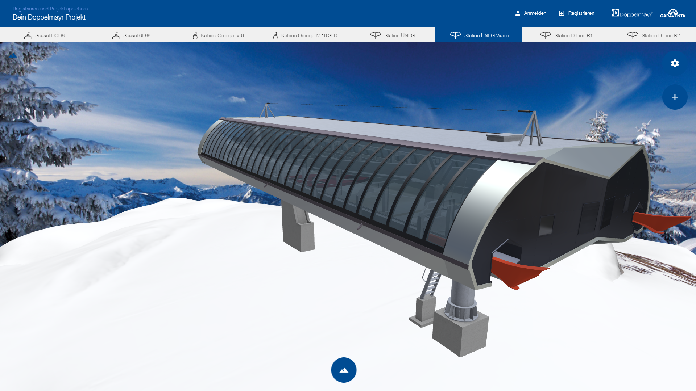
Task: Choose the Kabine Omega IV-10 SI D tab
Action: point(304,35)
